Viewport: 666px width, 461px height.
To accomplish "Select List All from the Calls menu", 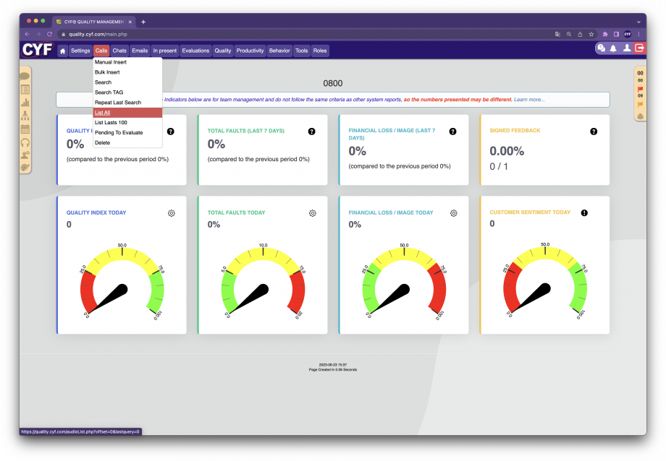I will [x=101, y=112].
